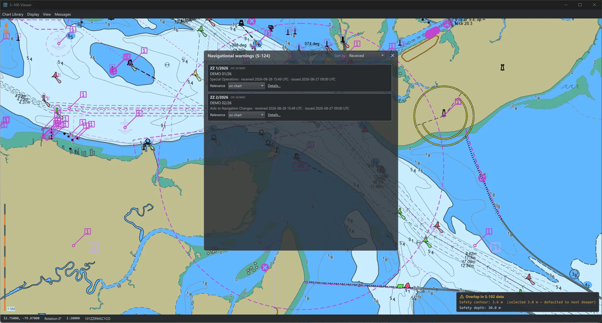Open the Messages menu
602x323 pixels.
63,14
